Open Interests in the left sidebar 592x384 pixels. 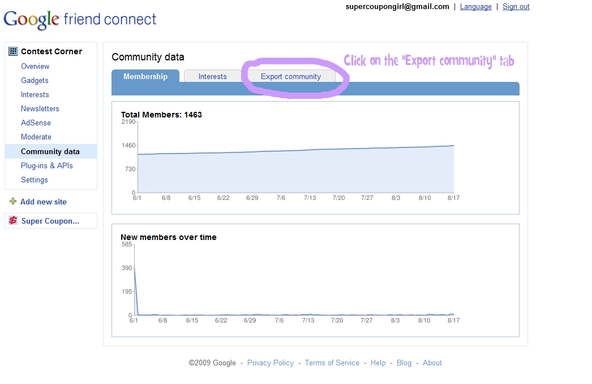pos(35,94)
